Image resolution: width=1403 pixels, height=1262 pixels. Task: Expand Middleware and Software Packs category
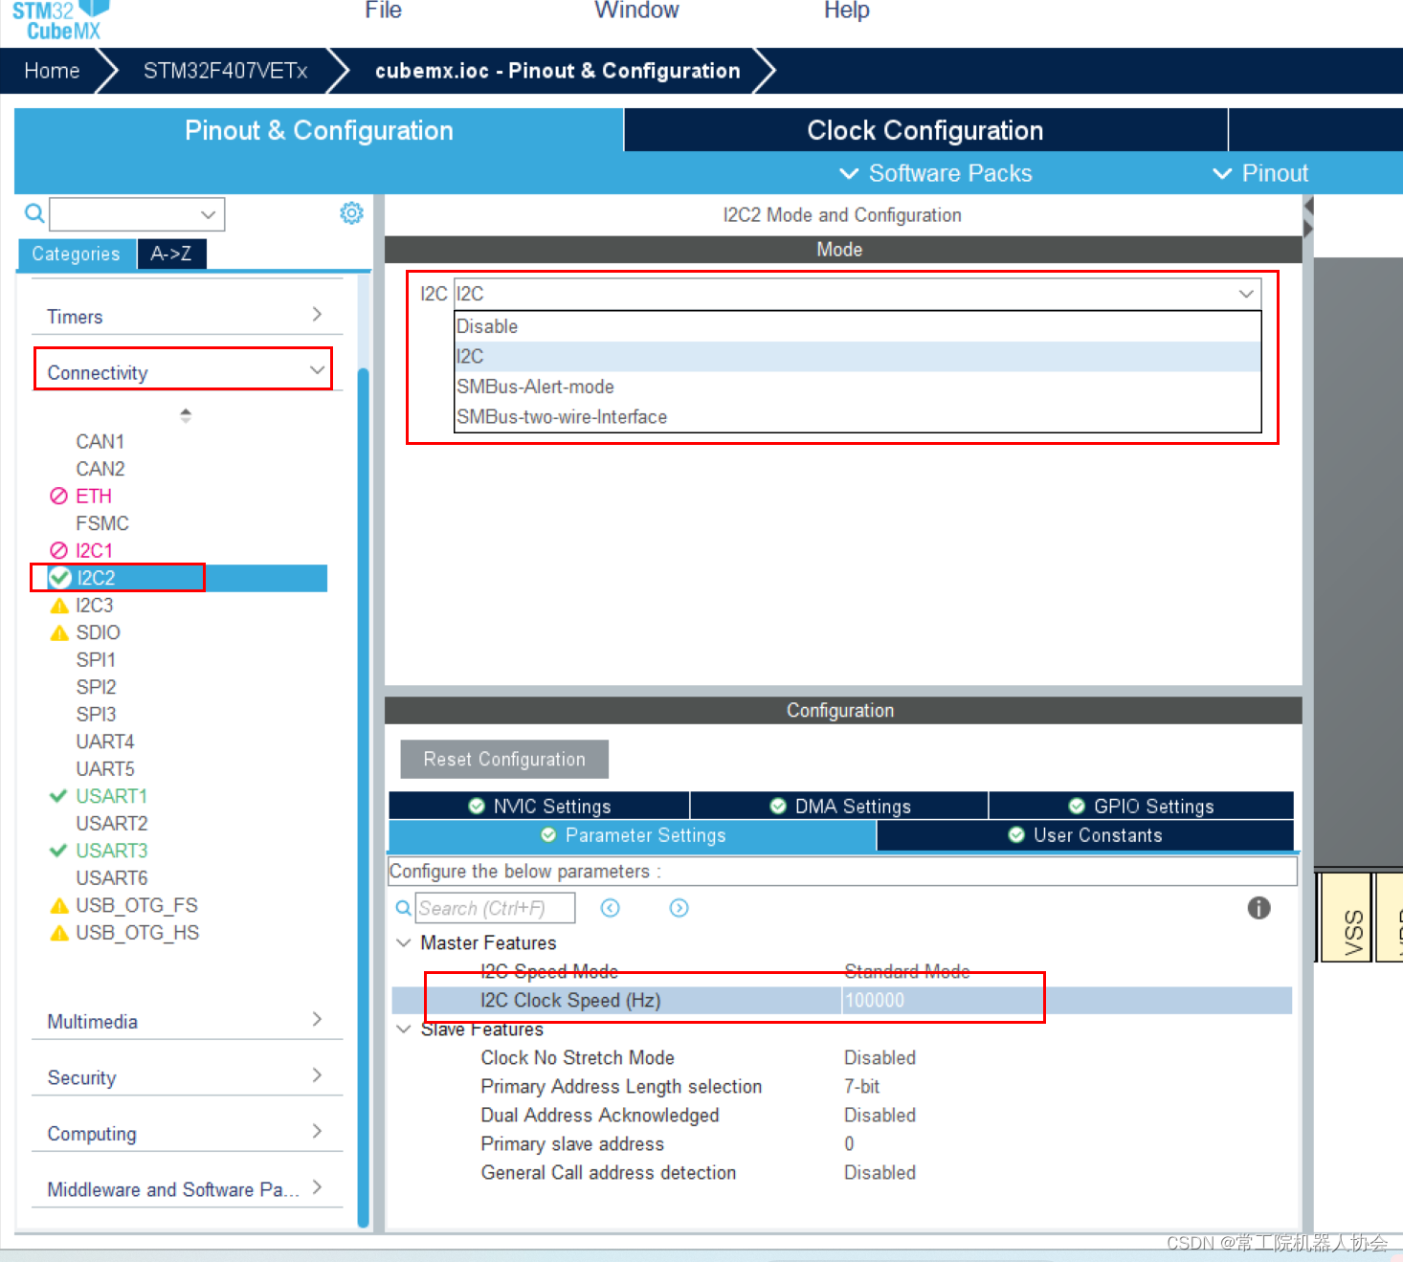(187, 1189)
